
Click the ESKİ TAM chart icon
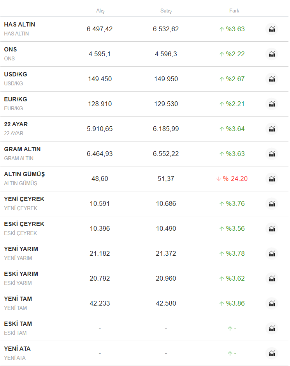272,329
